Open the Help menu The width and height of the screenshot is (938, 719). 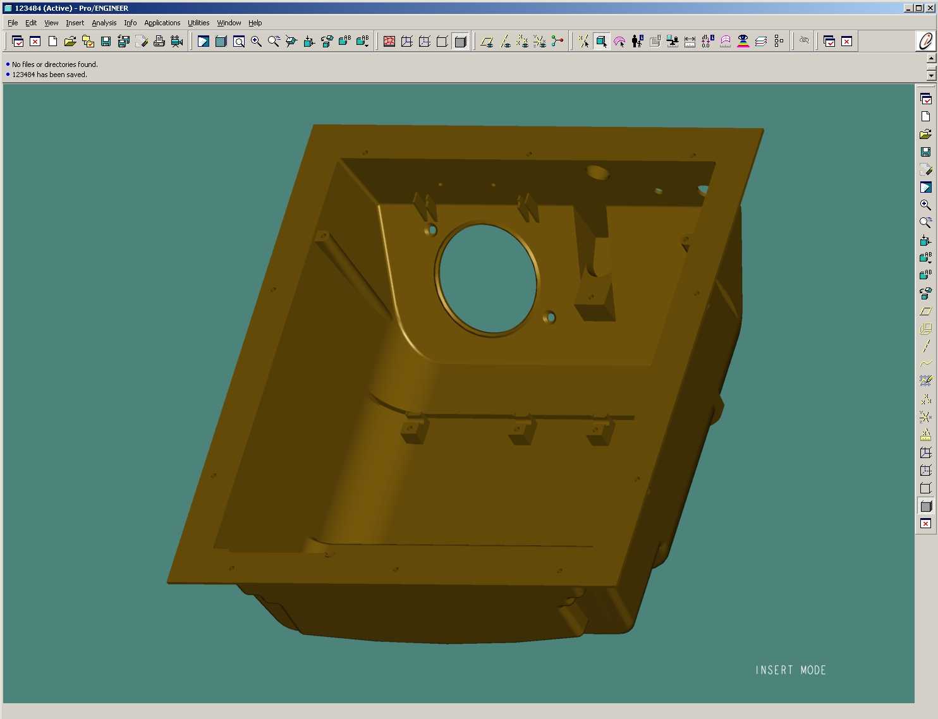(x=255, y=23)
